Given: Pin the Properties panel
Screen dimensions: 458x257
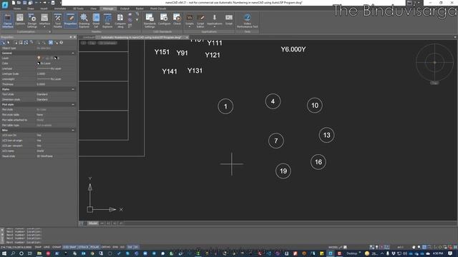Looking at the screenshot, I should click(x=71, y=37).
